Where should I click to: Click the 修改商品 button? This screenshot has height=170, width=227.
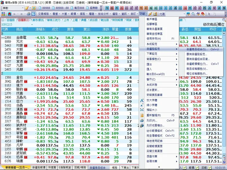210,25
